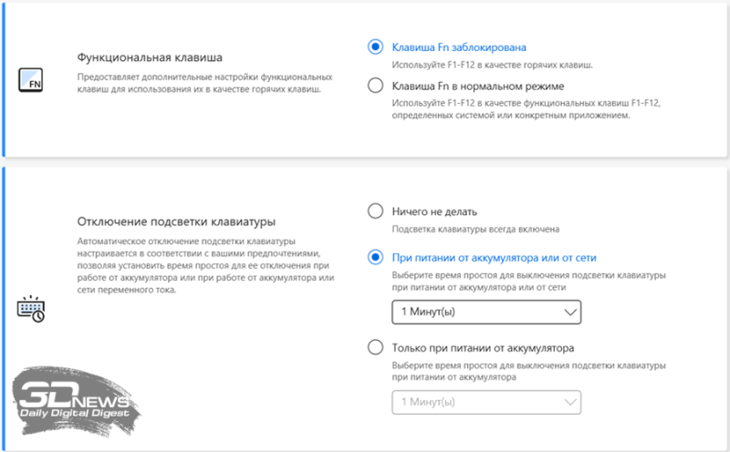This screenshot has height=452, width=730.
Task: Click hint text under Fn normal mode option
Action: click(525, 110)
